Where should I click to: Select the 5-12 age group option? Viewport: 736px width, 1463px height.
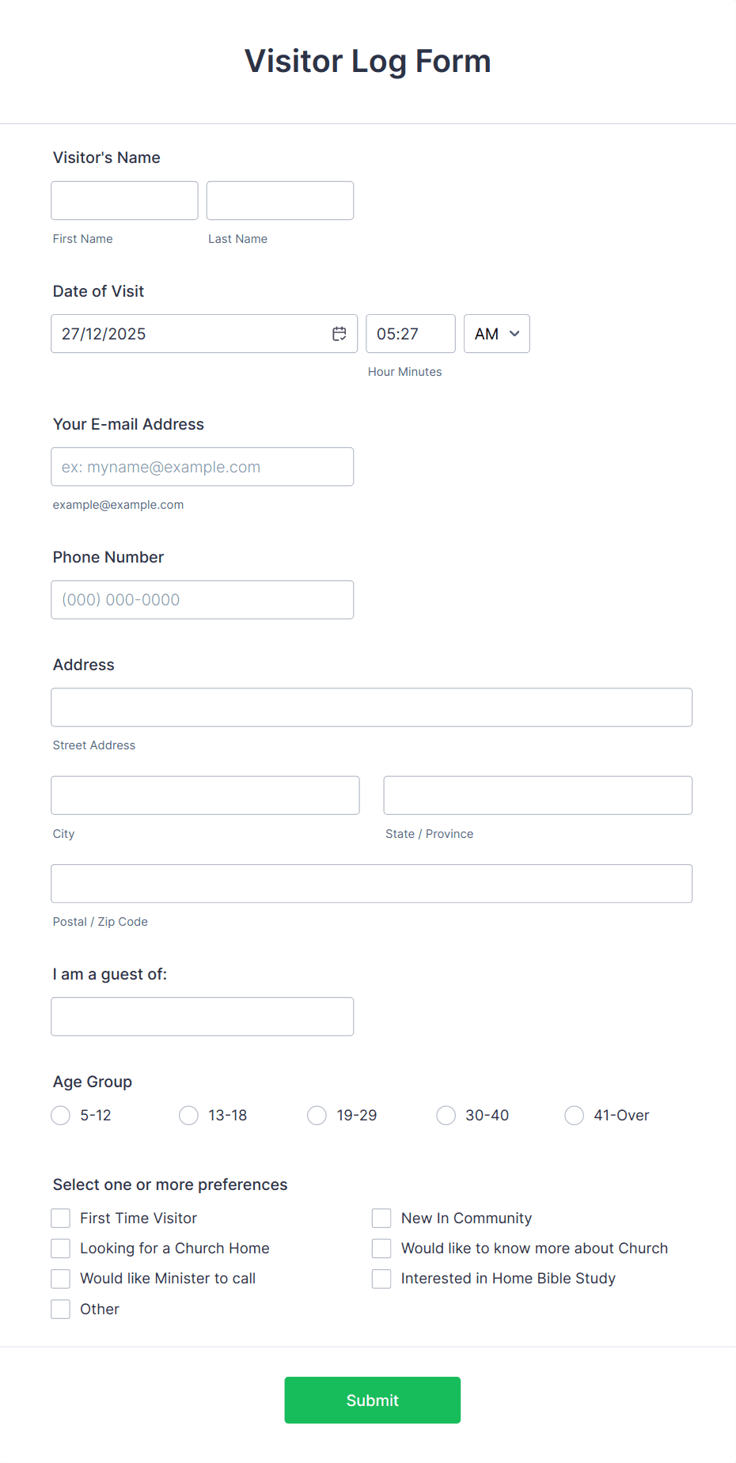point(60,1115)
